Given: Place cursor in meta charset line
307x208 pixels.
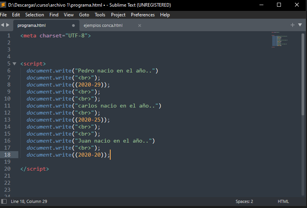Looking at the screenshot, I should click(x=56, y=35).
